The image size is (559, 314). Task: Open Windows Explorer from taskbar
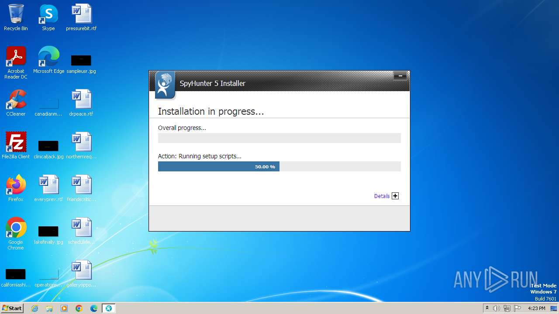click(x=49, y=308)
